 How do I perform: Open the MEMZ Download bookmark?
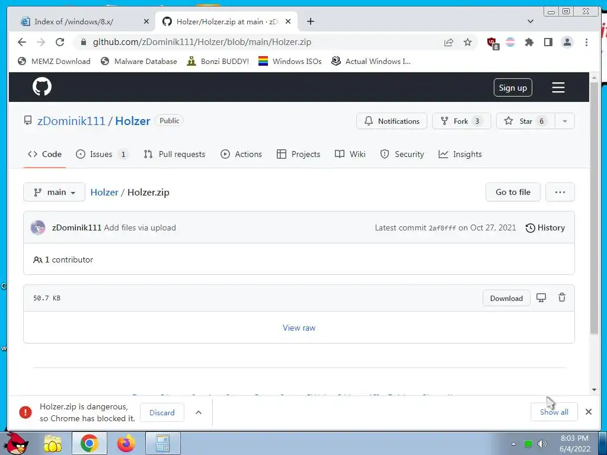pyautogui.click(x=54, y=61)
